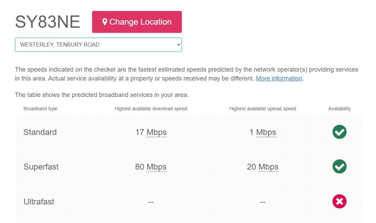
Task: Select the Superfast broadband type label
Action: tap(41, 167)
